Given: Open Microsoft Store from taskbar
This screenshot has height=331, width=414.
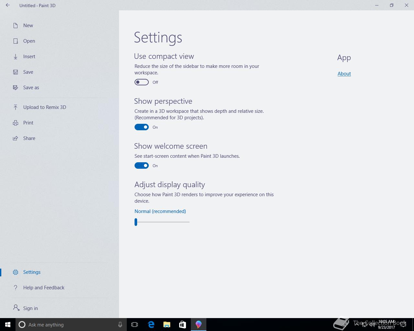Looking at the screenshot, I should pos(182,325).
